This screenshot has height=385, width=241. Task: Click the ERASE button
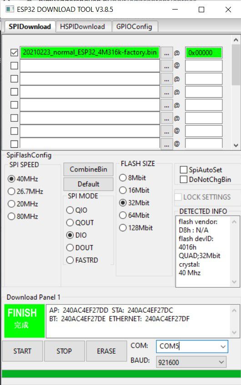click(106, 351)
